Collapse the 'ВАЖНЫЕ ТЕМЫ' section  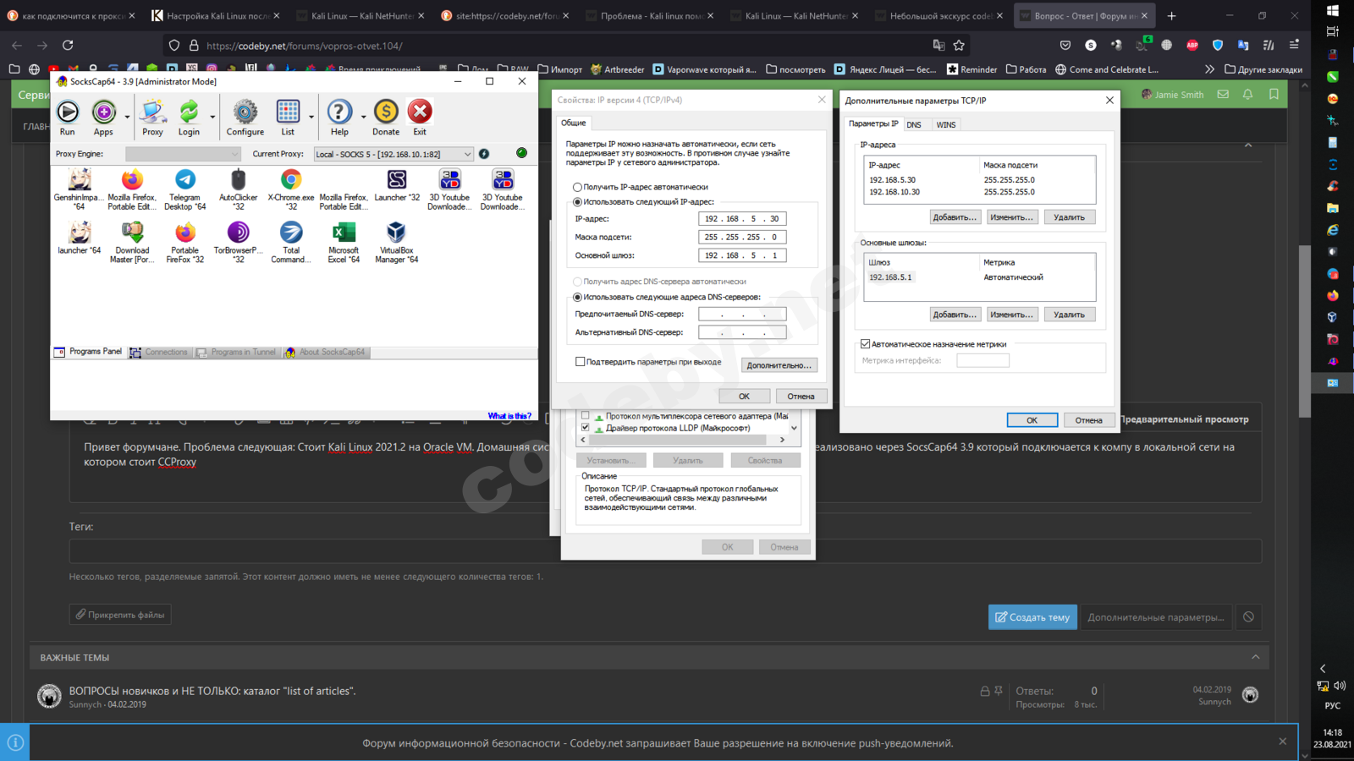coord(1255,657)
